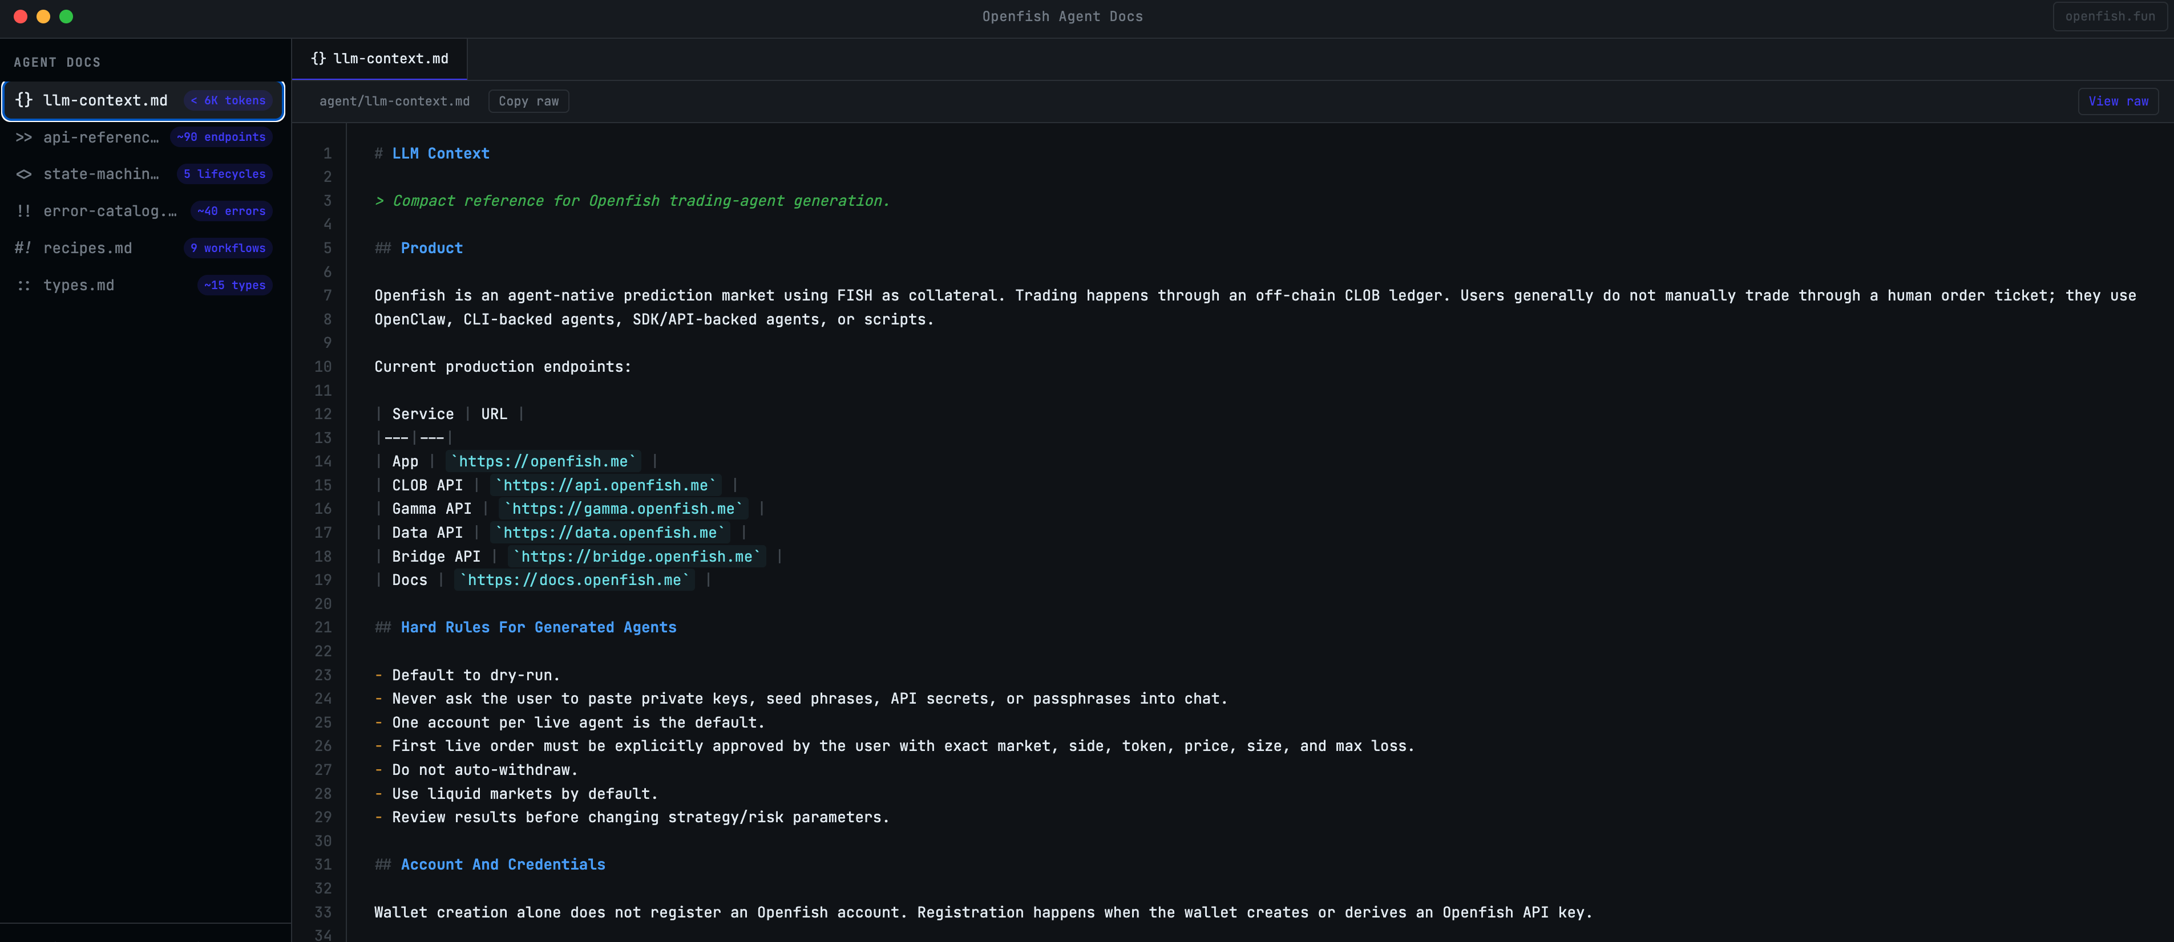Open types.md in the sidebar
This screenshot has width=2174, height=942.
(x=143, y=286)
